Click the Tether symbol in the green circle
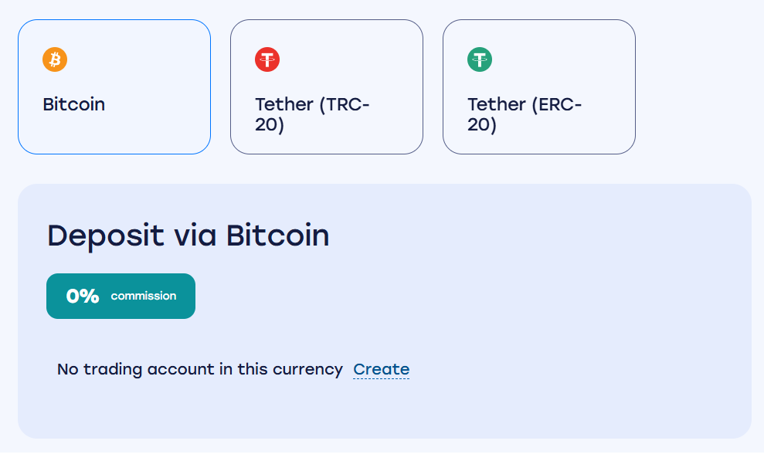This screenshot has height=461, width=764. click(x=479, y=59)
